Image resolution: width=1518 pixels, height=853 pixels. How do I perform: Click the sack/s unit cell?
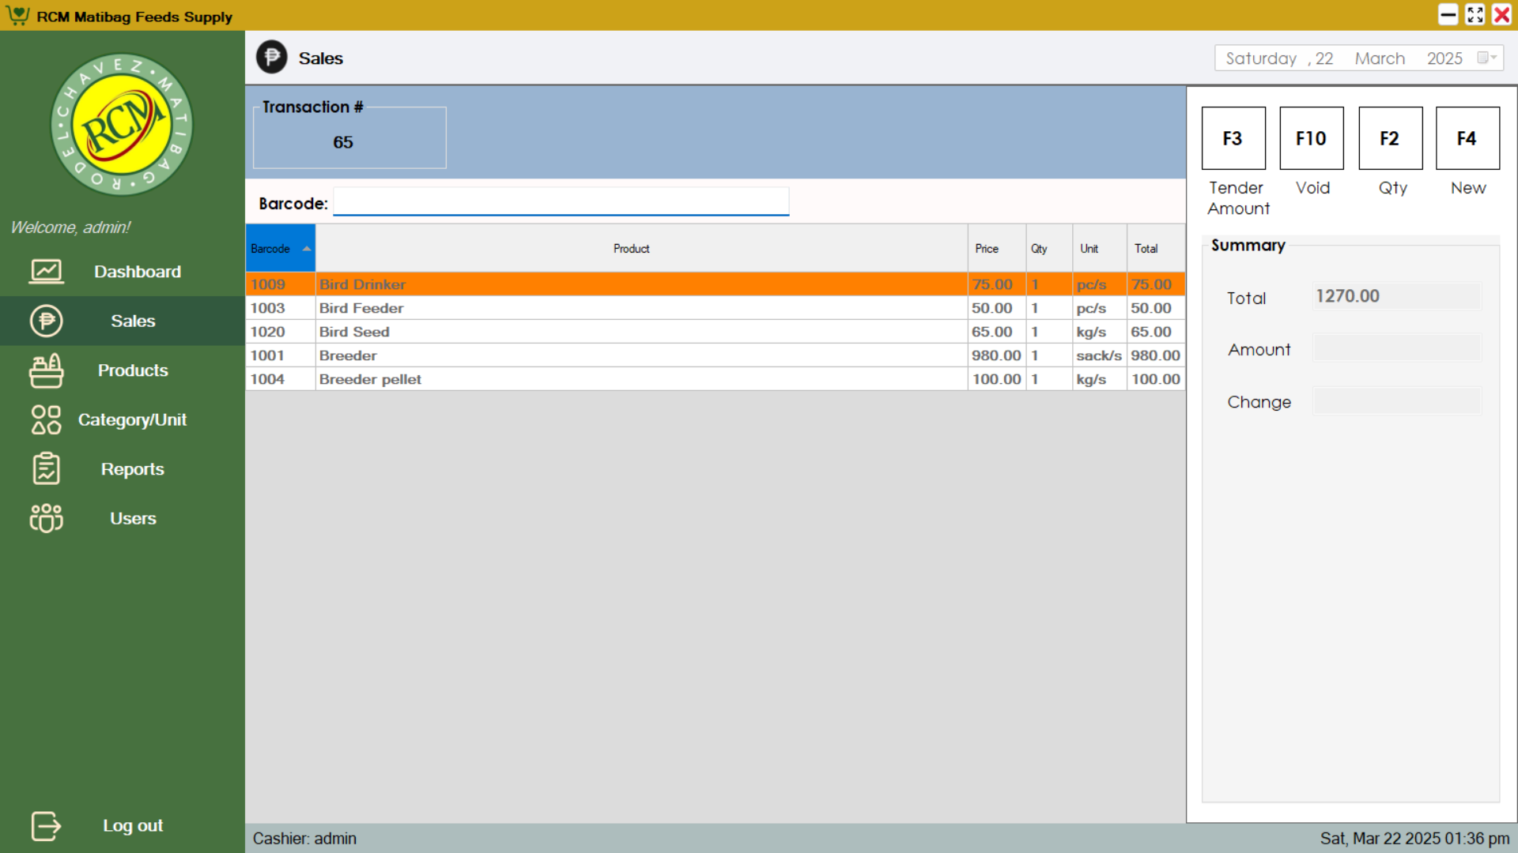1100,355
